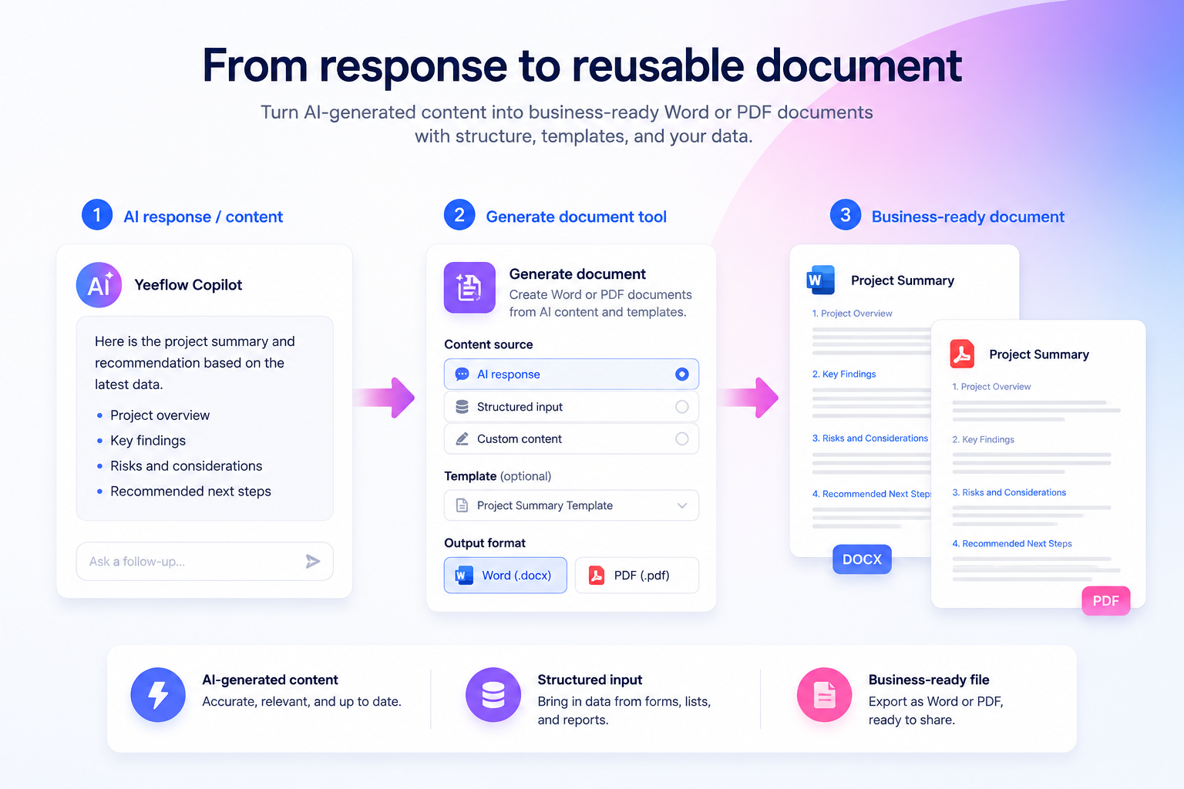Click the lightning bolt AI-generated content icon
This screenshot has width=1184, height=789.
(158, 695)
